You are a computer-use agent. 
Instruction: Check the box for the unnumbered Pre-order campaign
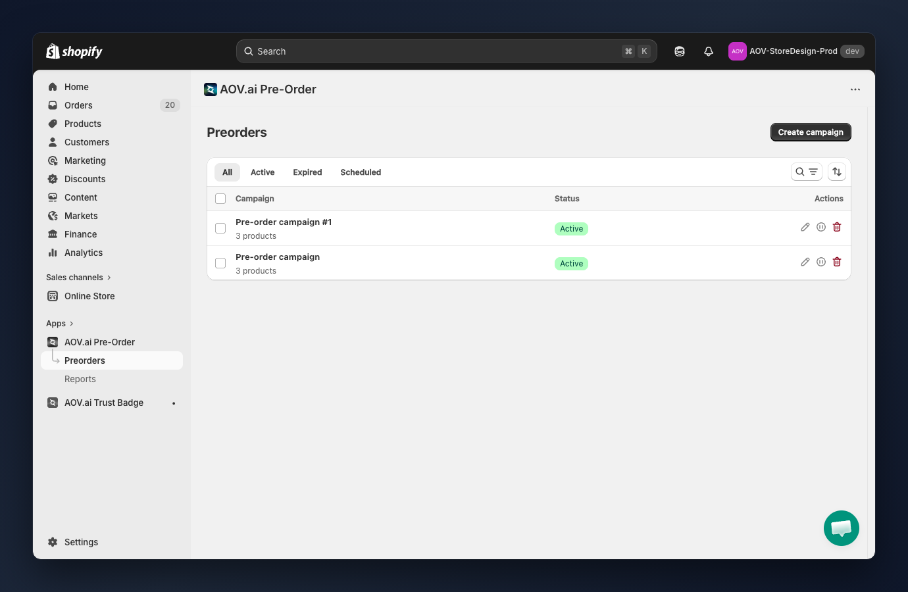(x=220, y=263)
